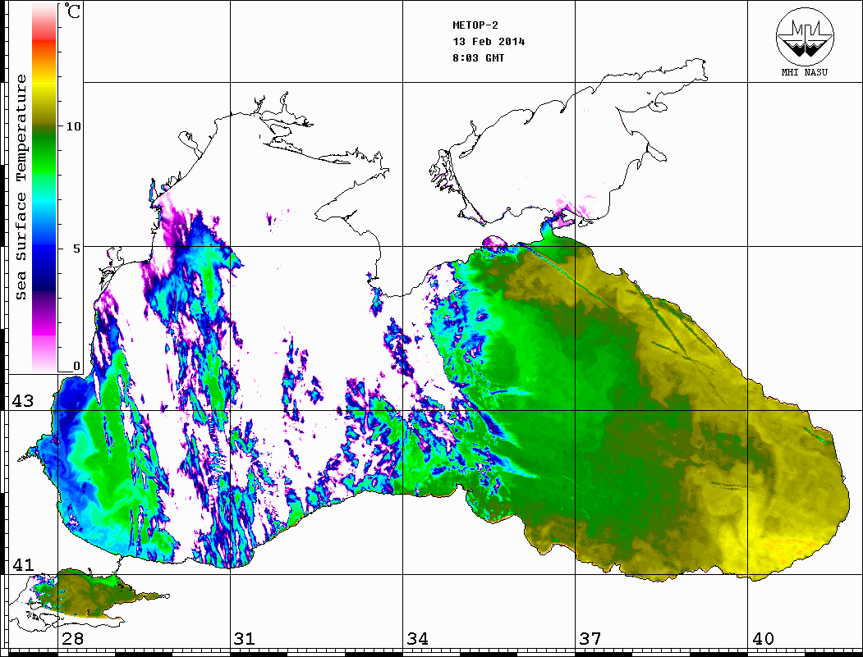Select the 'METOP-2' satellite label
Image resolution: width=863 pixels, height=657 pixels.
(x=475, y=25)
